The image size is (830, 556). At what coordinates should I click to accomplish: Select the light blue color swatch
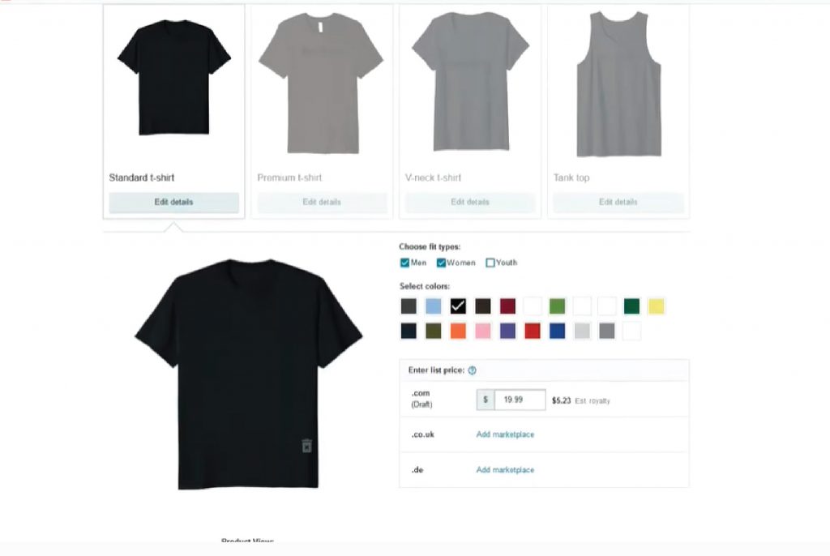click(x=433, y=306)
